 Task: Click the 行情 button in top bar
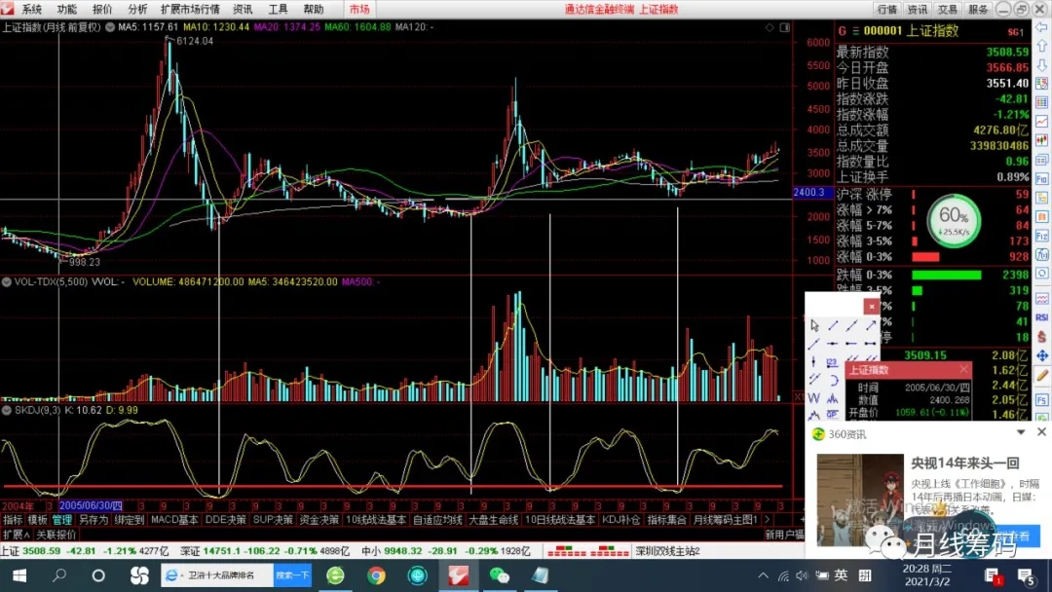pos(886,9)
